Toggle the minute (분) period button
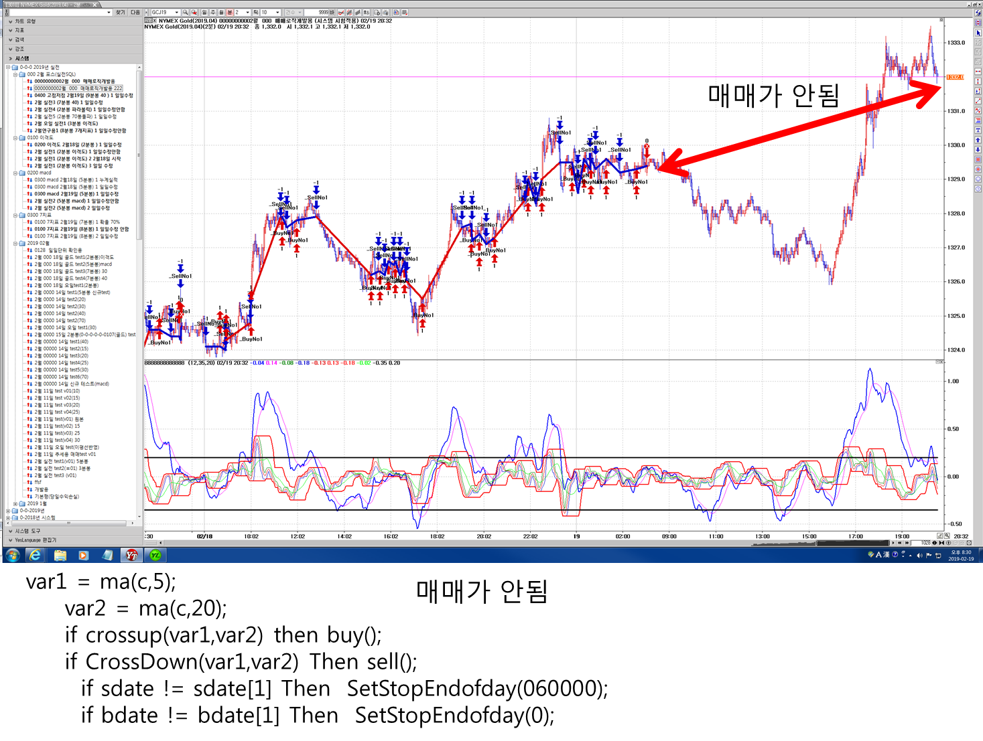The image size is (983, 741). coord(229,12)
